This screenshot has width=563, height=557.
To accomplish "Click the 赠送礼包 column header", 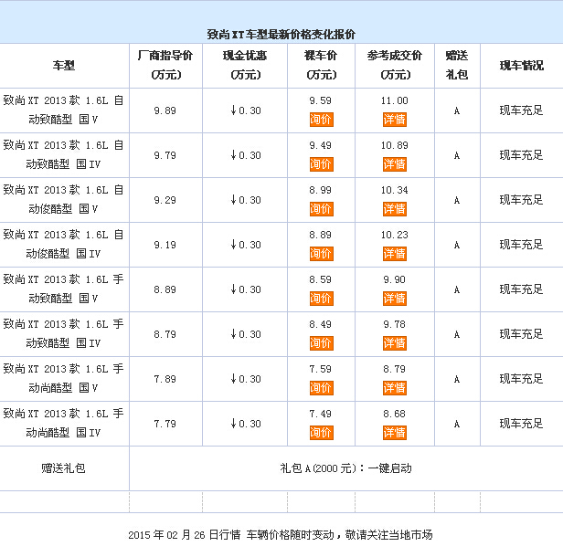I will click(x=457, y=65).
